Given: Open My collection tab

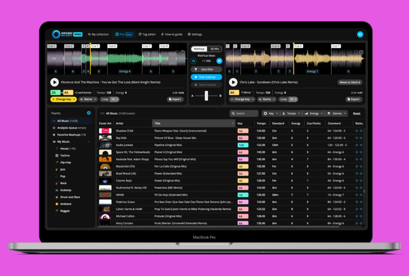Looking at the screenshot, I should 98,34.
